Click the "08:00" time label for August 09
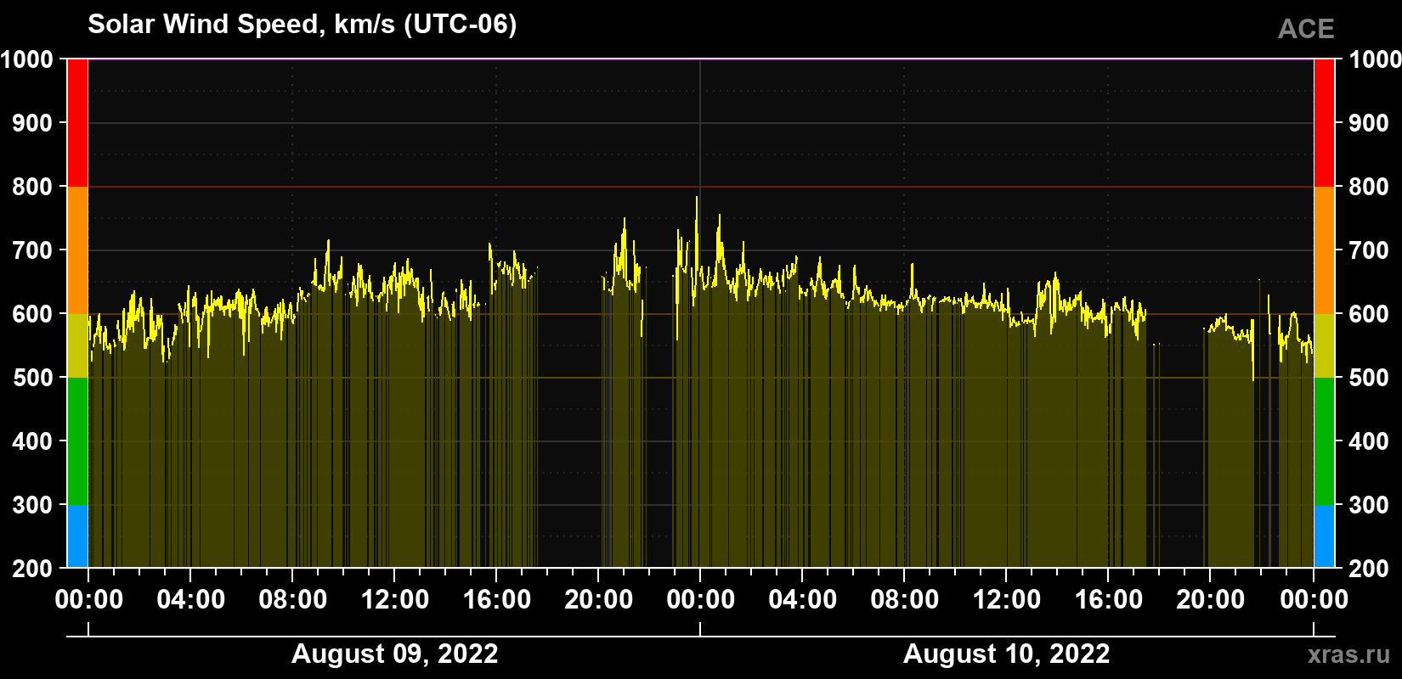 pyautogui.click(x=293, y=600)
